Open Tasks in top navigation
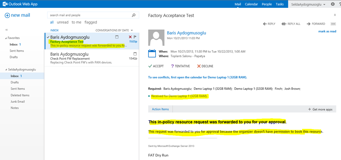 280,4
